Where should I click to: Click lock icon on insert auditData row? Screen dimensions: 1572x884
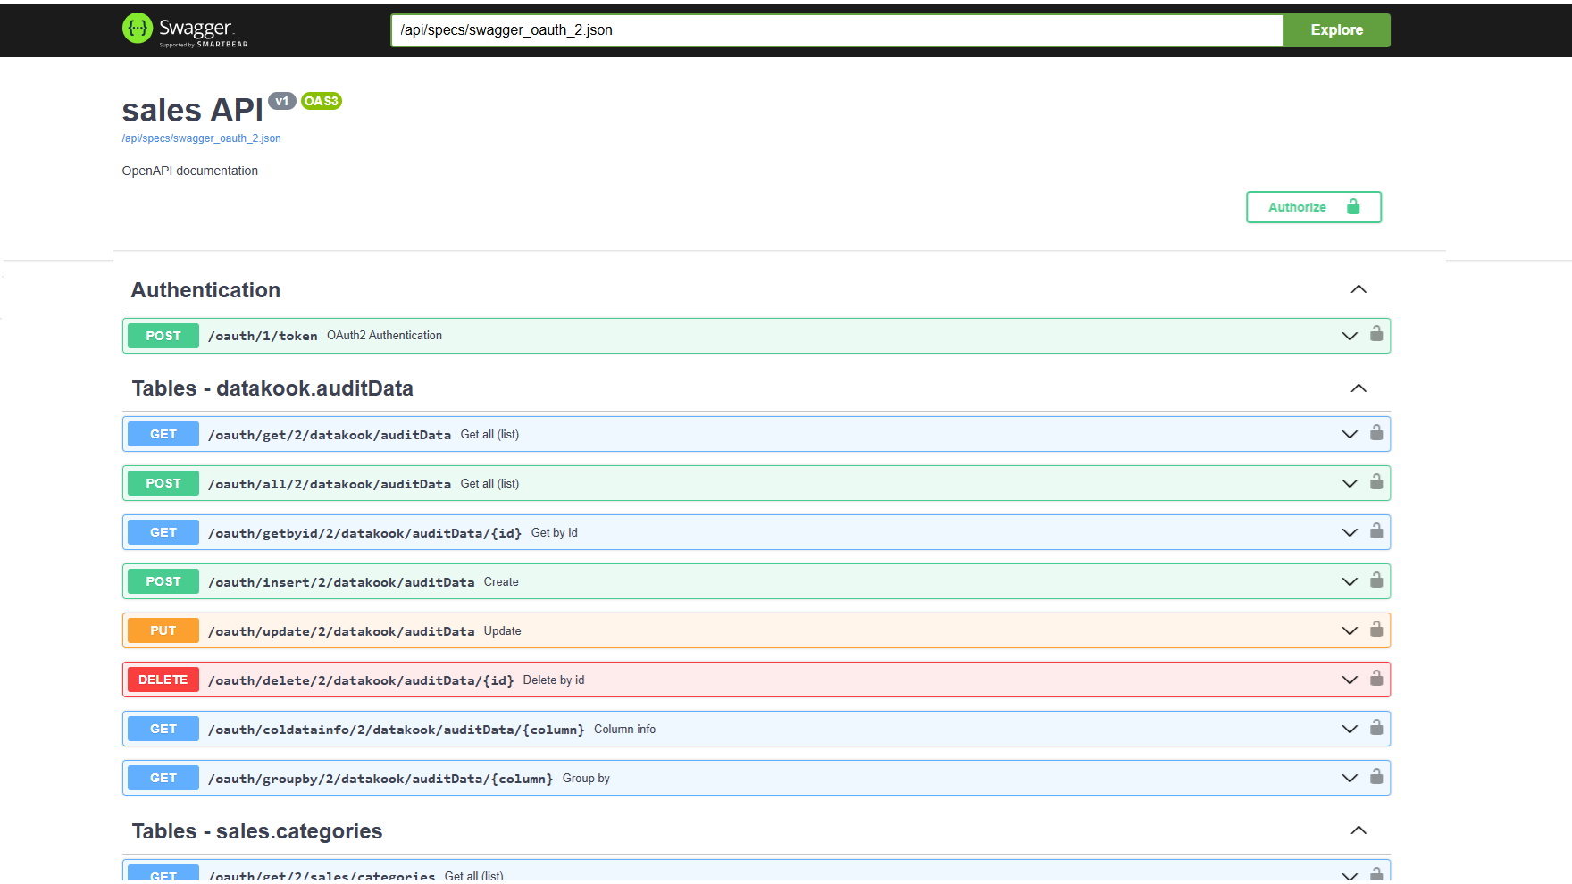pyautogui.click(x=1376, y=580)
